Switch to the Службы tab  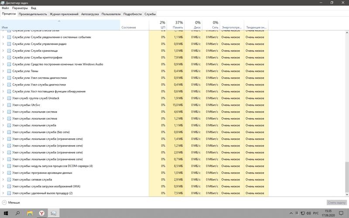[x=150, y=14]
